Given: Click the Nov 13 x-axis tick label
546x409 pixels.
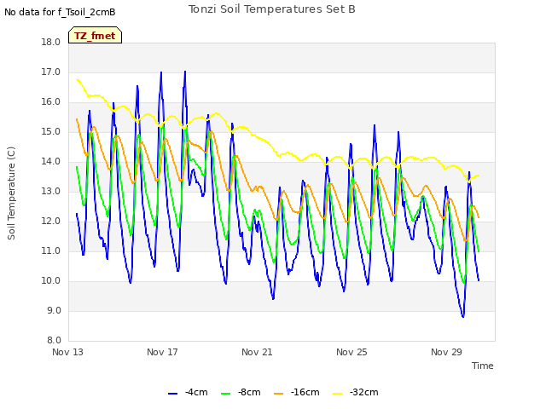Looking at the screenshot, I should pyautogui.click(x=68, y=352).
